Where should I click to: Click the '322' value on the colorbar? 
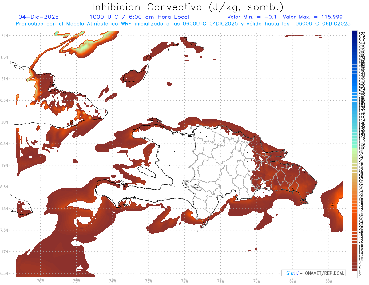(x=362, y=34)
